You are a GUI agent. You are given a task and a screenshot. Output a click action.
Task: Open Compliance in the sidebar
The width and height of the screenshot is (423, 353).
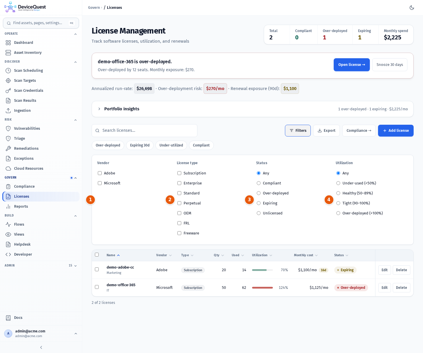click(41, 187)
